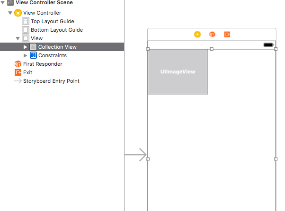Click the First Responder cube in scene dock

click(212, 34)
